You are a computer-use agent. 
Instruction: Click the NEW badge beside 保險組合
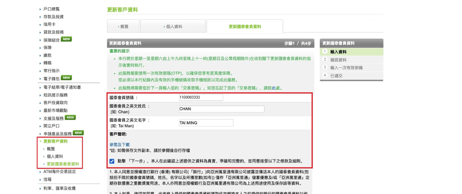point(67,39)
